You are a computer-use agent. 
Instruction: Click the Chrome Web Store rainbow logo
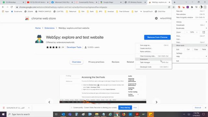pos(27,19)
